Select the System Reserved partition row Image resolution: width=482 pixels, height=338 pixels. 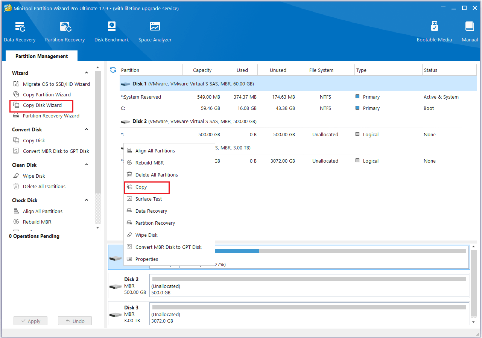click(298, 97)
